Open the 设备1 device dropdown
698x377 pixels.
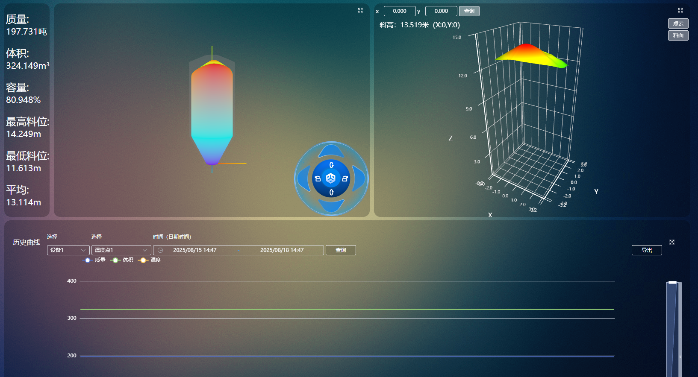click(x=68, y=250)
